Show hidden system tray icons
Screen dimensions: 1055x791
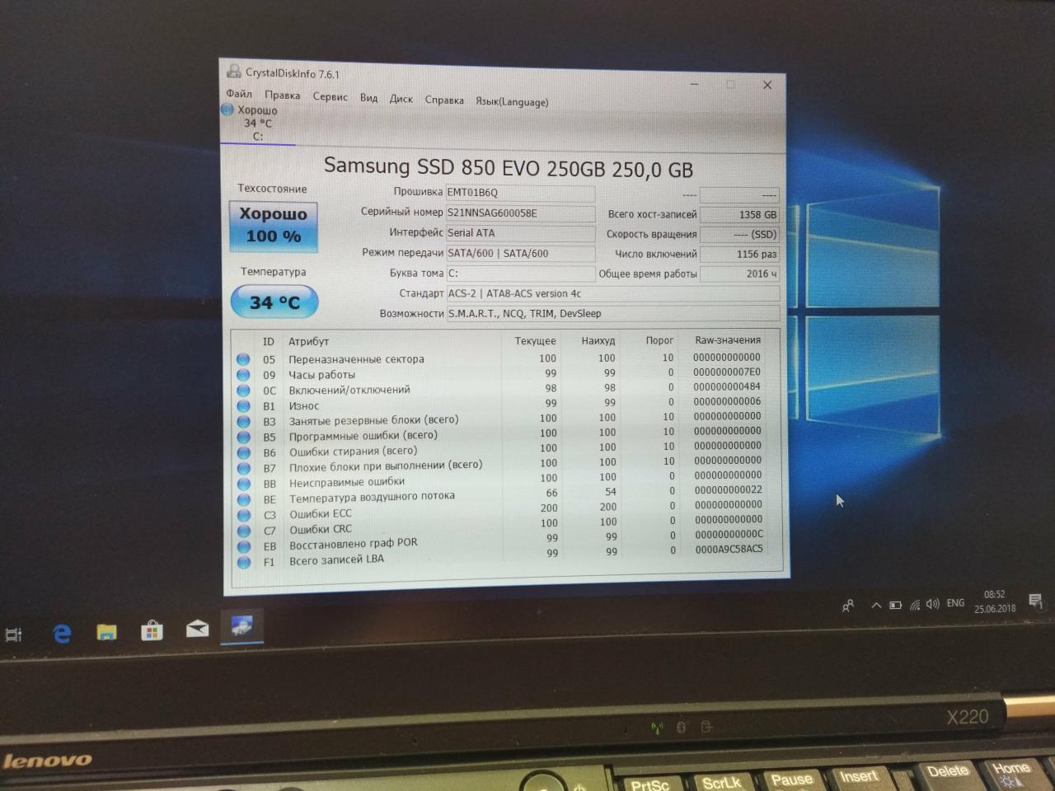pyautogui.click(x=876, y=606)
